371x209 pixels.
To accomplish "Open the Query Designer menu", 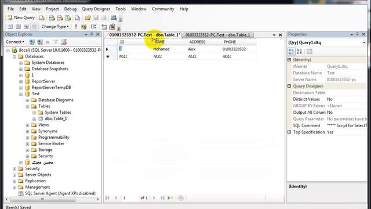I will 96,9.
